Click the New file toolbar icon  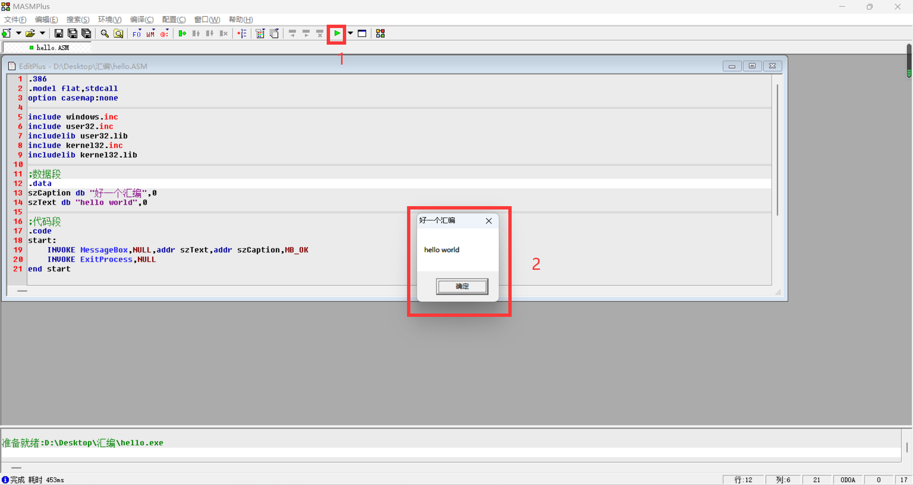(x=7, y=33)
